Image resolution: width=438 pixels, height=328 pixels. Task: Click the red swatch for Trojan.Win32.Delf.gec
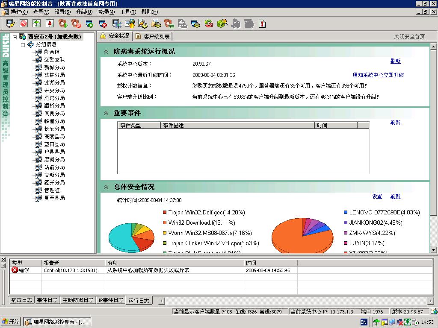coord(165,213)
